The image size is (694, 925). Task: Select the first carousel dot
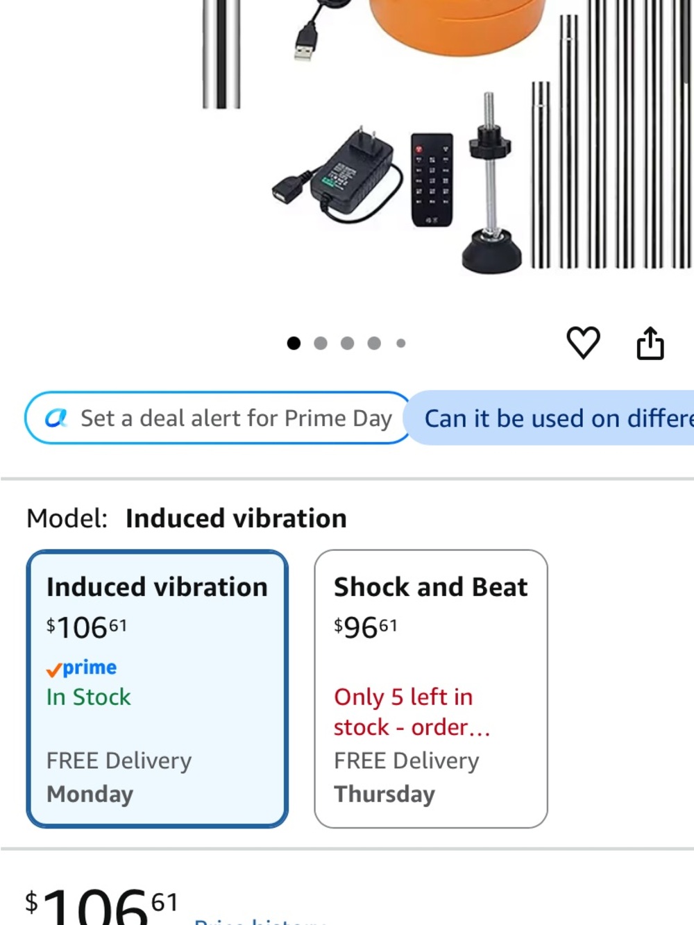tap(294, 343)
